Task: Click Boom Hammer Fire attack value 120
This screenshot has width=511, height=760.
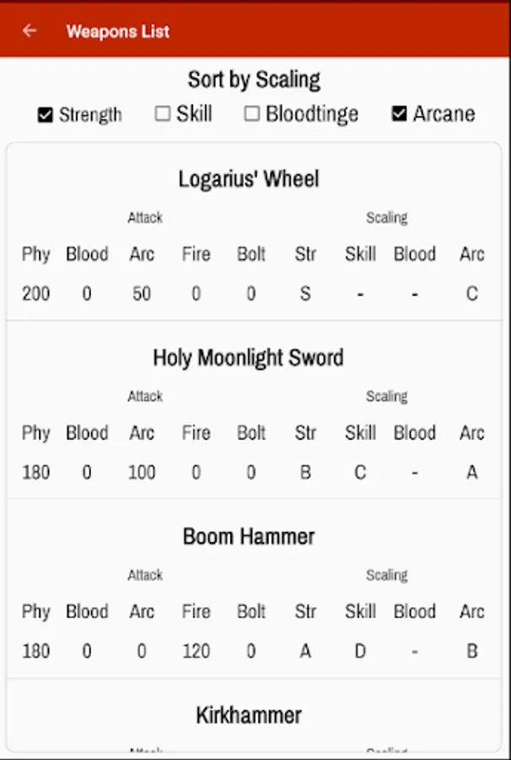Action: point(196,651)
